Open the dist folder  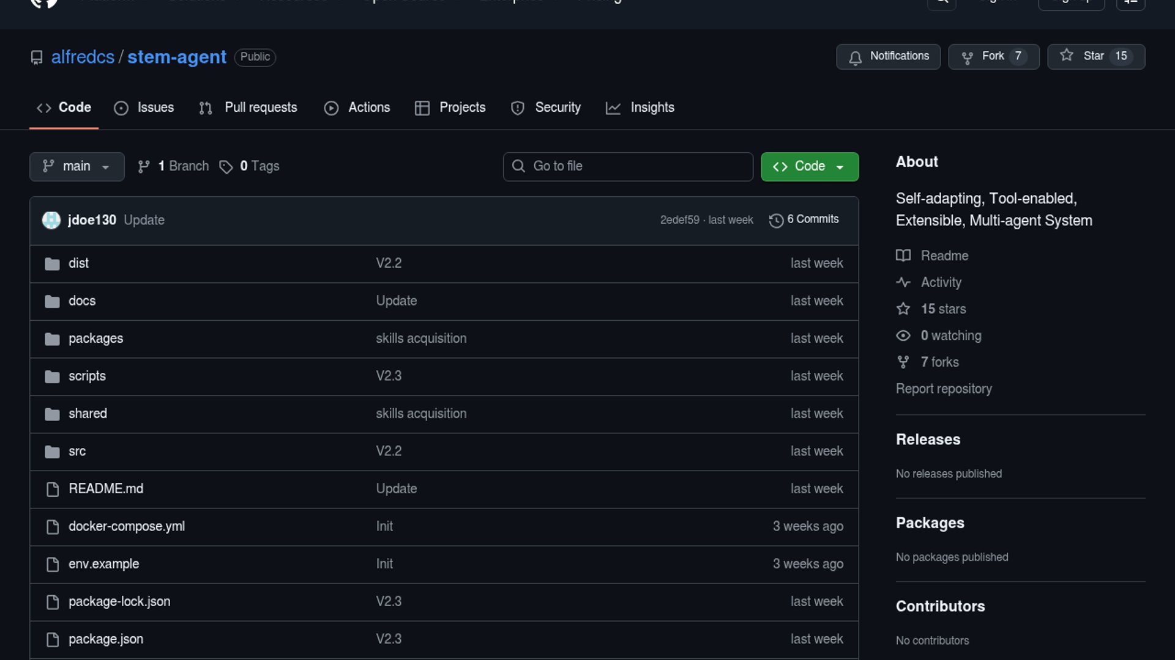coord(78,263)
